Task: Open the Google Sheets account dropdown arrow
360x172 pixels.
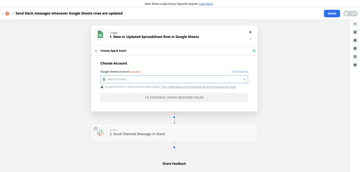Action: pos(244,79)
